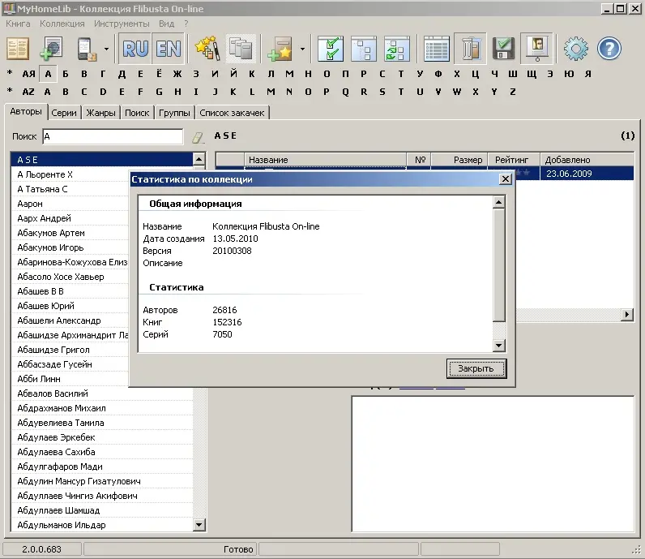Select the AZ all-Latin filter button
Image resolution: width=645 pixels, height=559 pixels.
pos(28,92)
